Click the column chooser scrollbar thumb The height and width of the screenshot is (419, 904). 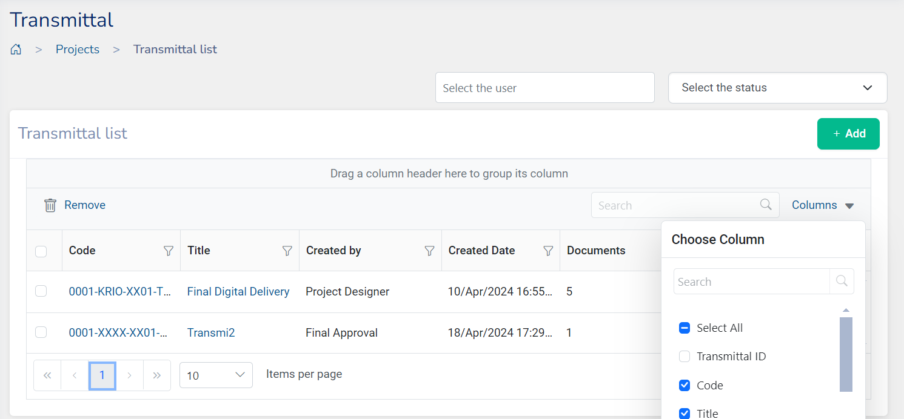coord(846,354)
